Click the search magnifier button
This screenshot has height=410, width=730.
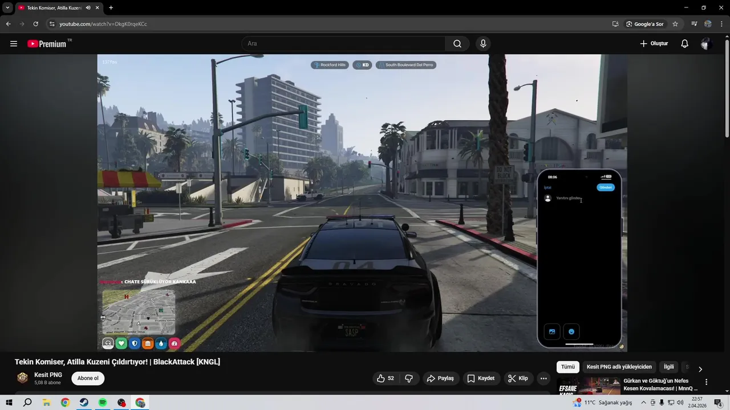click(457, 44)
